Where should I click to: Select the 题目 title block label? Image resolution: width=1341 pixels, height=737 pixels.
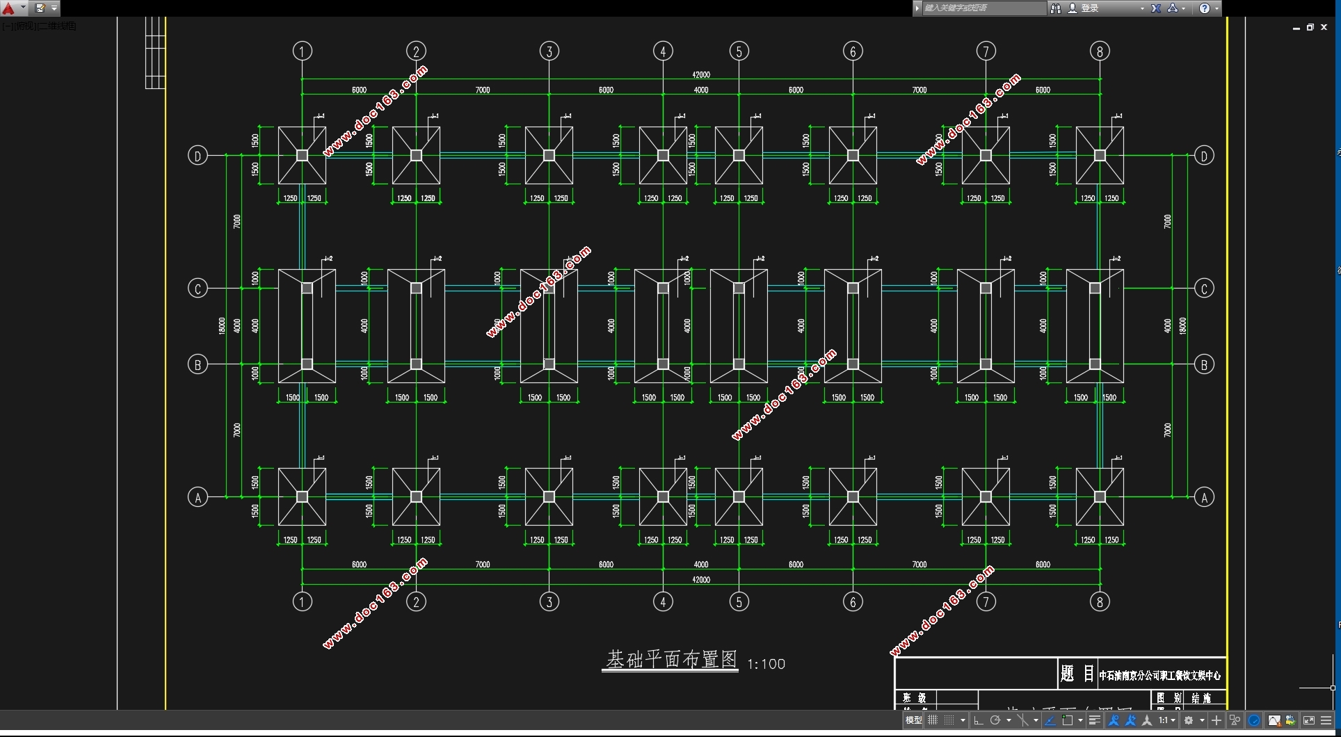click(1077, 673)
